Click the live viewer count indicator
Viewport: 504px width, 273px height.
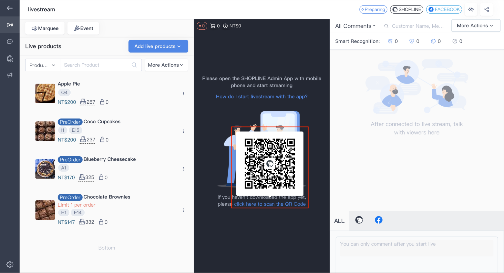[202, 26]
